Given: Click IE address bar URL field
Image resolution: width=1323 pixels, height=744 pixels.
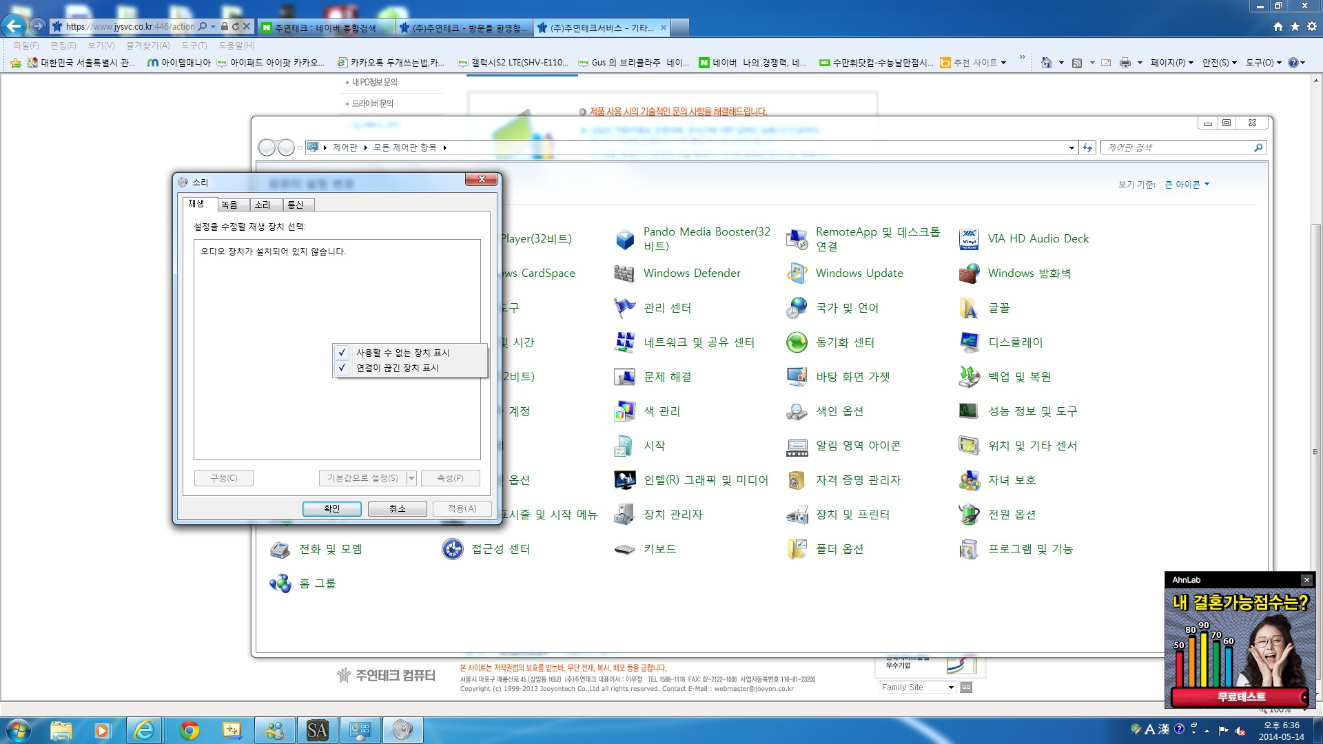Looking at the screenshot, I should click(130, 27).
